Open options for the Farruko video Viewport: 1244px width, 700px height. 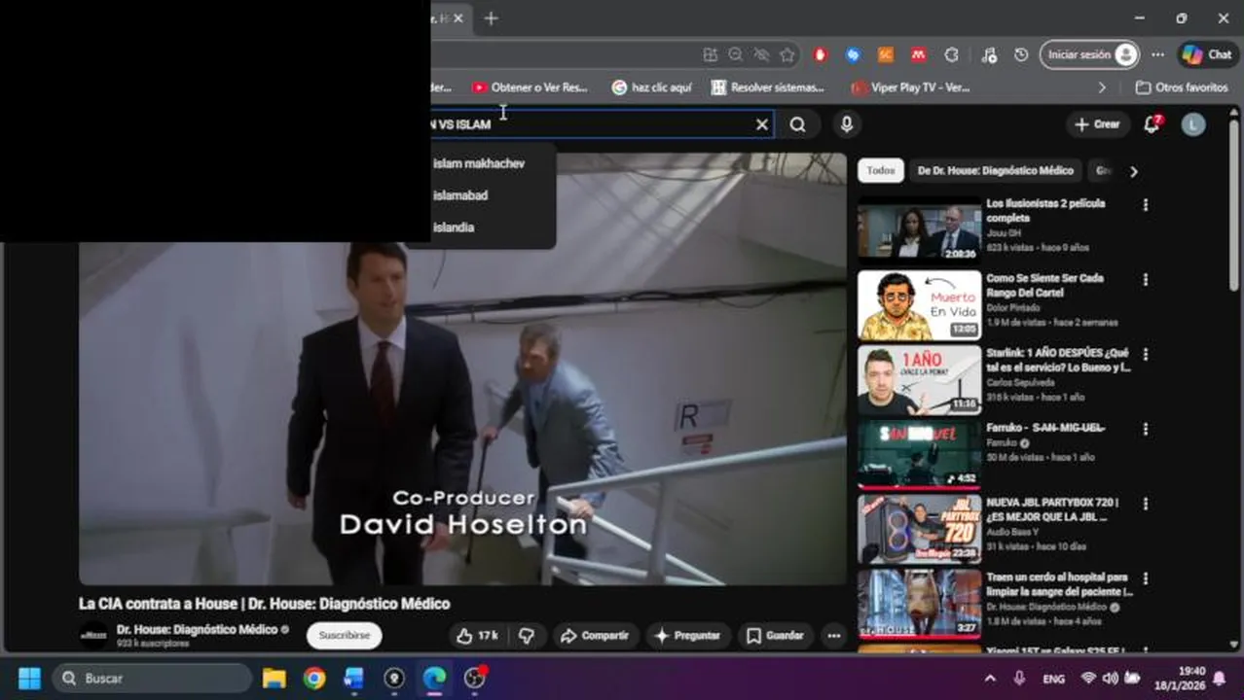(1146, 429)
